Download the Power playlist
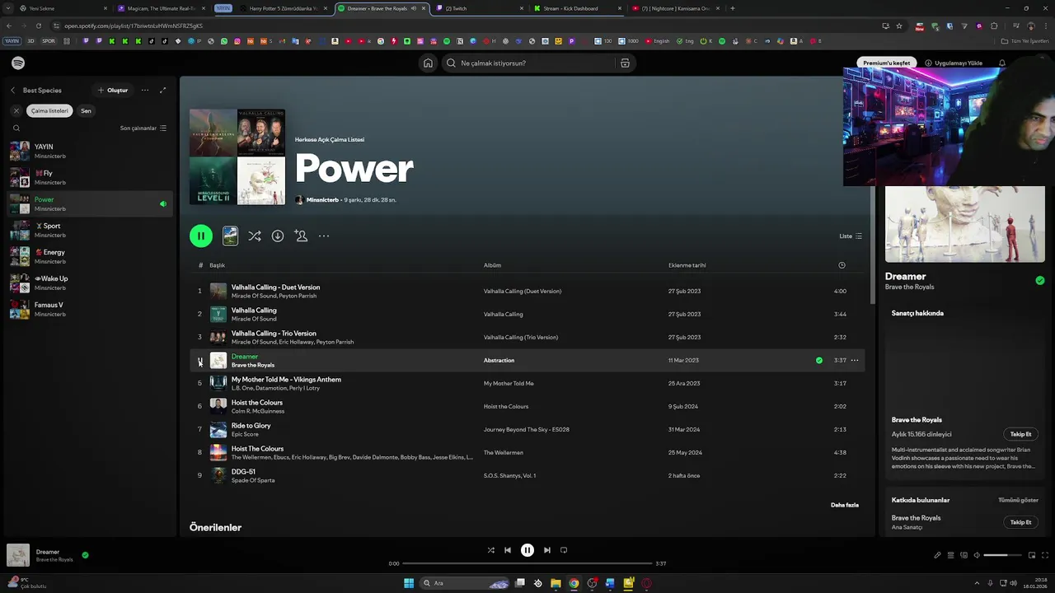 click(x=278, y=236)
